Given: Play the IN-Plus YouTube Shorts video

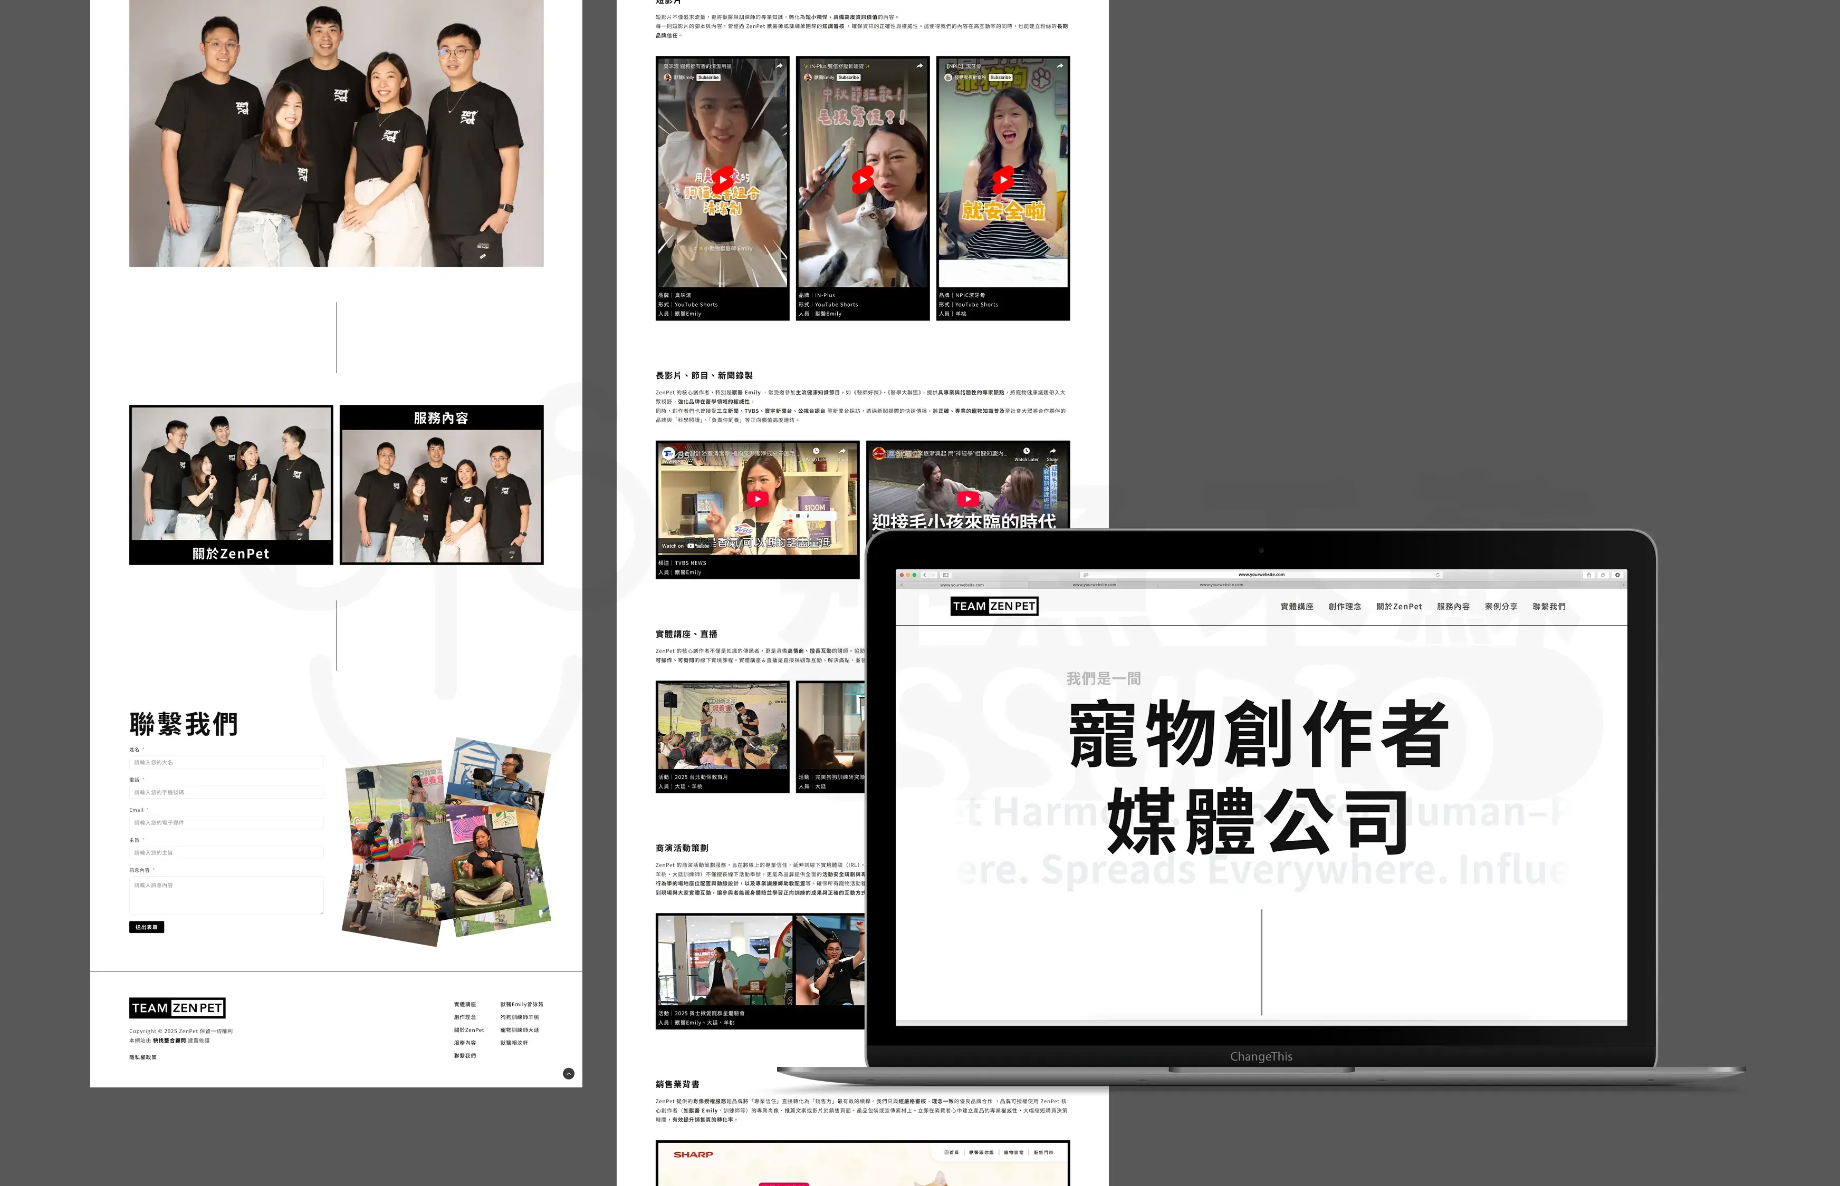Looking at the screenshot, I should coord(862,179).
